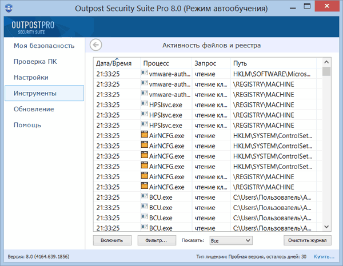Screen dimensions: 343x266
Task: Click the last BCU.exe row icon
Action: (144, 228)
